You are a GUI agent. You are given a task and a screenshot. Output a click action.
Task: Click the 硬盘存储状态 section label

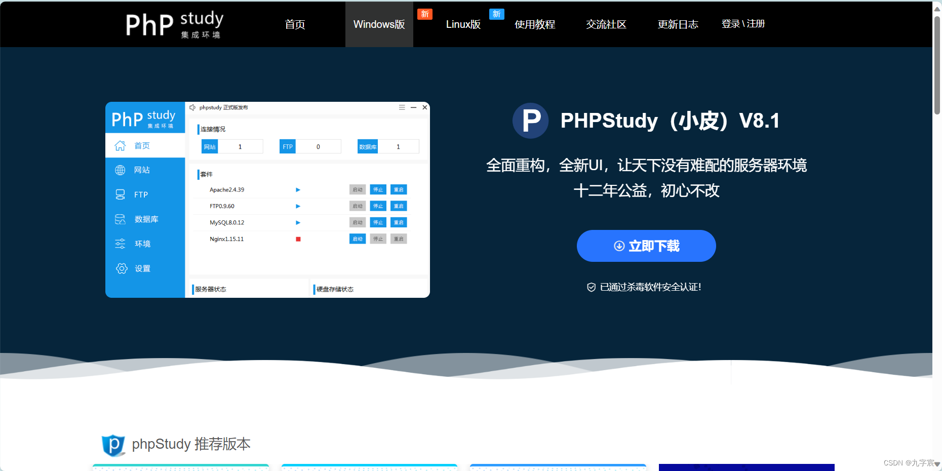(335, 289)
